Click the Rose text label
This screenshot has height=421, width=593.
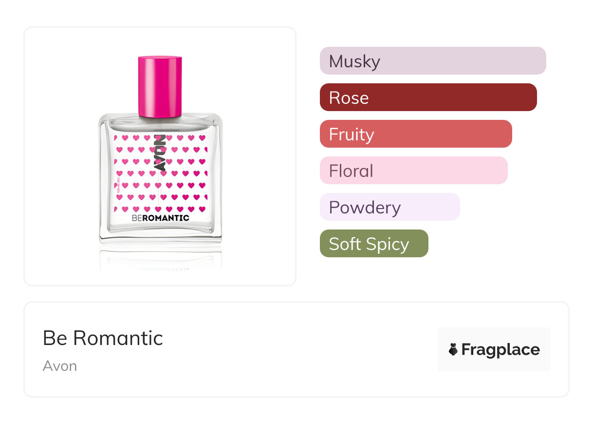[x=349, y=98]
